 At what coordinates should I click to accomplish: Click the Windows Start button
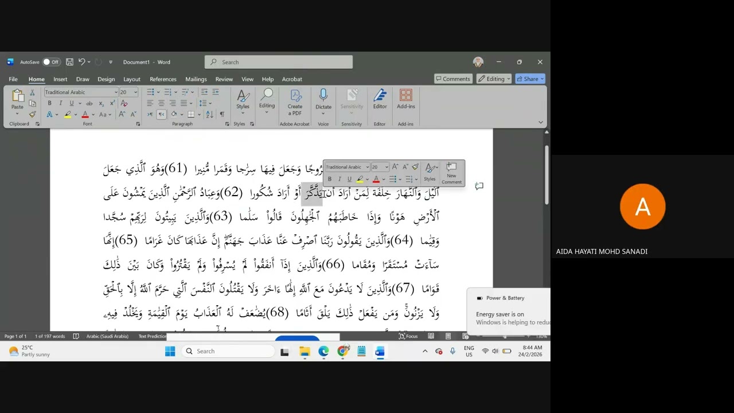click(170, 351)
